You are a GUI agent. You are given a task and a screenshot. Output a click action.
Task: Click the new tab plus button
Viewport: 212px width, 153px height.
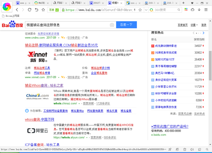pyautogui.click(x=183, y=3)
